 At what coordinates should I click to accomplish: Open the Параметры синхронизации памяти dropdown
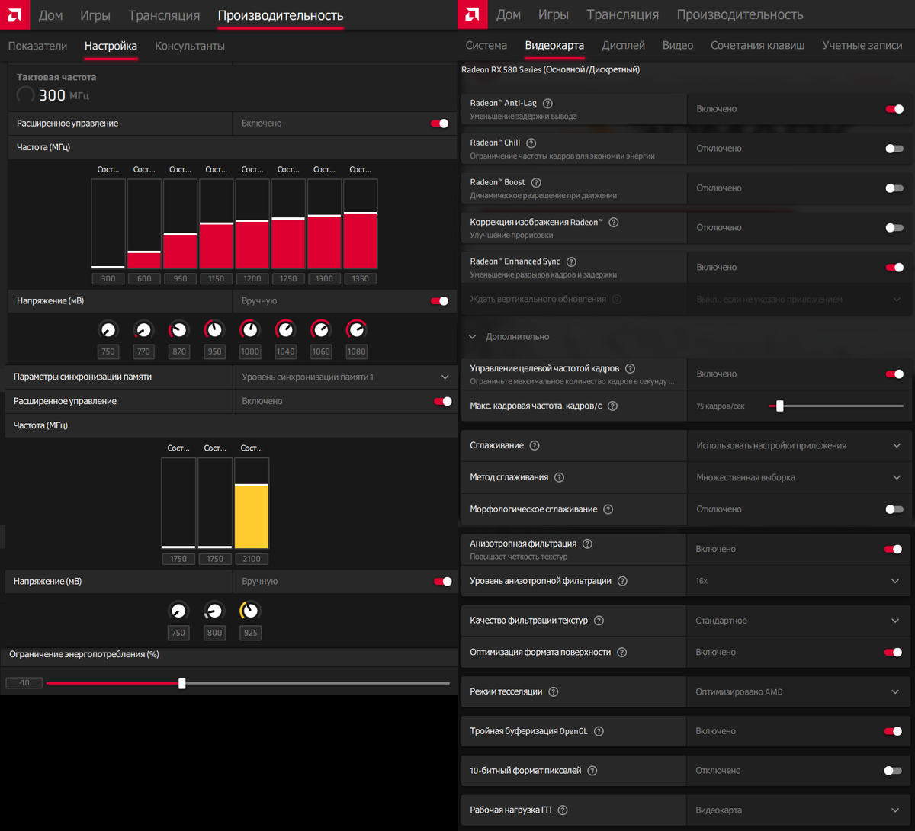[345, 377]
